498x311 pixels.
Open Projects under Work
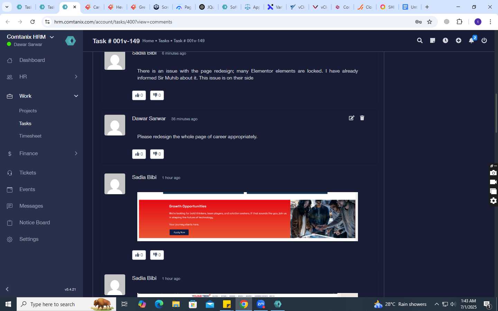click(28, 111)
